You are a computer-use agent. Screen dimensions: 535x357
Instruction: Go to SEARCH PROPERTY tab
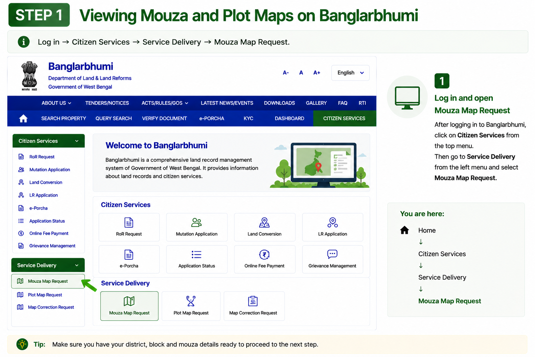click(64, 119)
